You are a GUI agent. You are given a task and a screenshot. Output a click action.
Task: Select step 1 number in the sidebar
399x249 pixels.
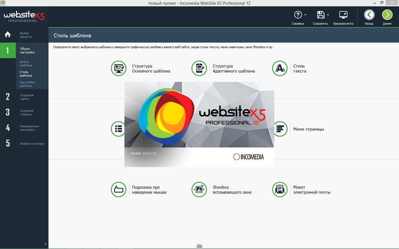tap(8, 50)
